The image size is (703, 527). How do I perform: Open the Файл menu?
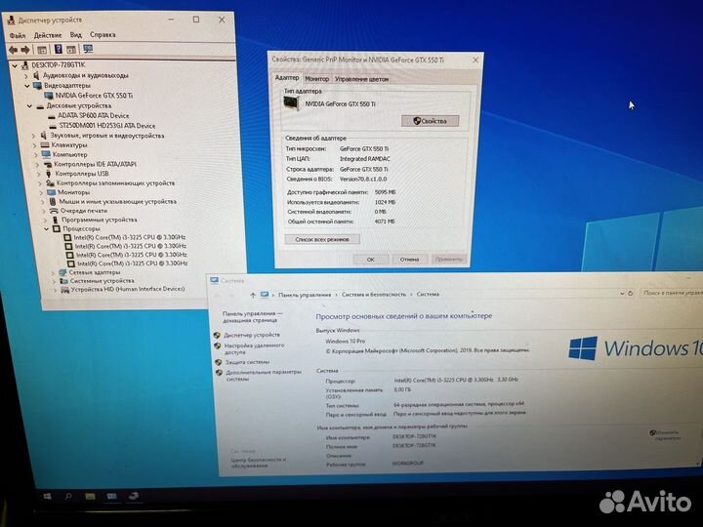pyautogui.click(x=18, y=35)
